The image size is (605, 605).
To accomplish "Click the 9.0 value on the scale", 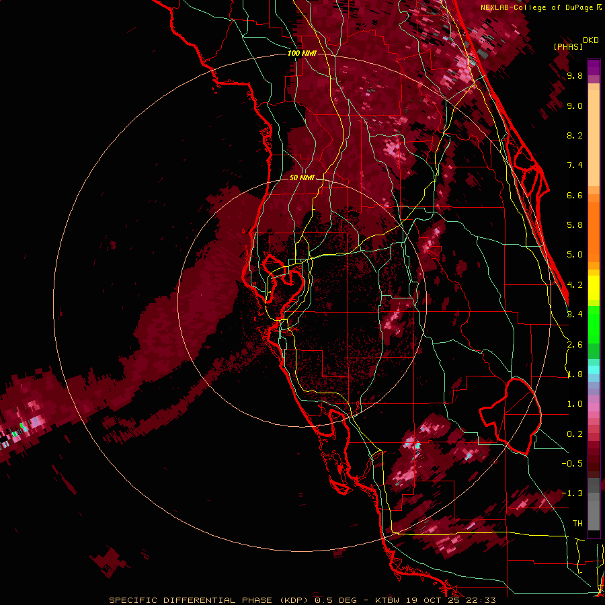I will [575, 106].
